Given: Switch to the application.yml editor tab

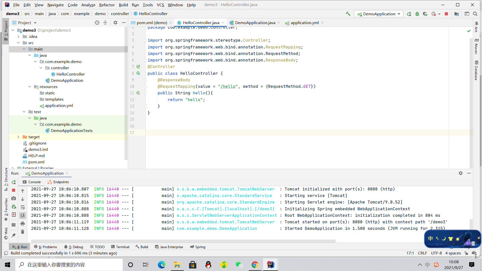Looking at the screenshot, I should click(304, 23).
